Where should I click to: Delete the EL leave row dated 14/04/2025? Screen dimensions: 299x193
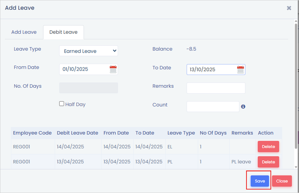pyautogui.click(x=268, y=147)
